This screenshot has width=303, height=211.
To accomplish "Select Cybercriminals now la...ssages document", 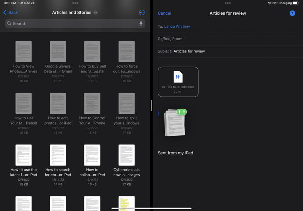I will pyautogui.click(x=127, y=155).
